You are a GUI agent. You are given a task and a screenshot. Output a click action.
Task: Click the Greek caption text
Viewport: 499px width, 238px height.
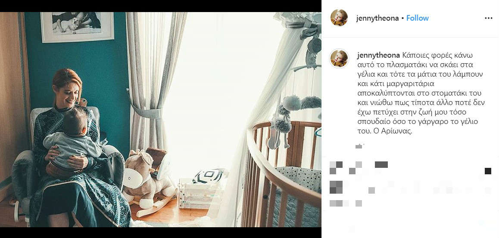pos(421,93)
